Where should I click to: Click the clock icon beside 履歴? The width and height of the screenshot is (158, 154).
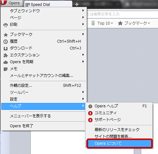coord(6,42)
